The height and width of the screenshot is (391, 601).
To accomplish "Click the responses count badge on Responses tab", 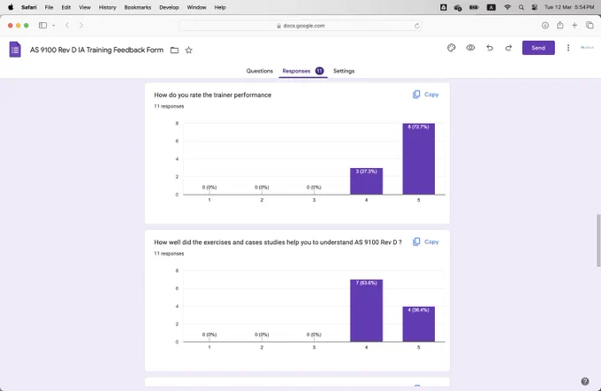I will pyautogui.click(x=319, y=71).
